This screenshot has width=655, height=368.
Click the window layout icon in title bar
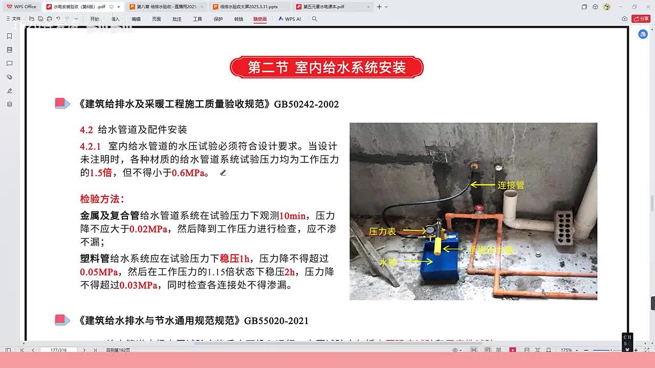pos(584,7)
